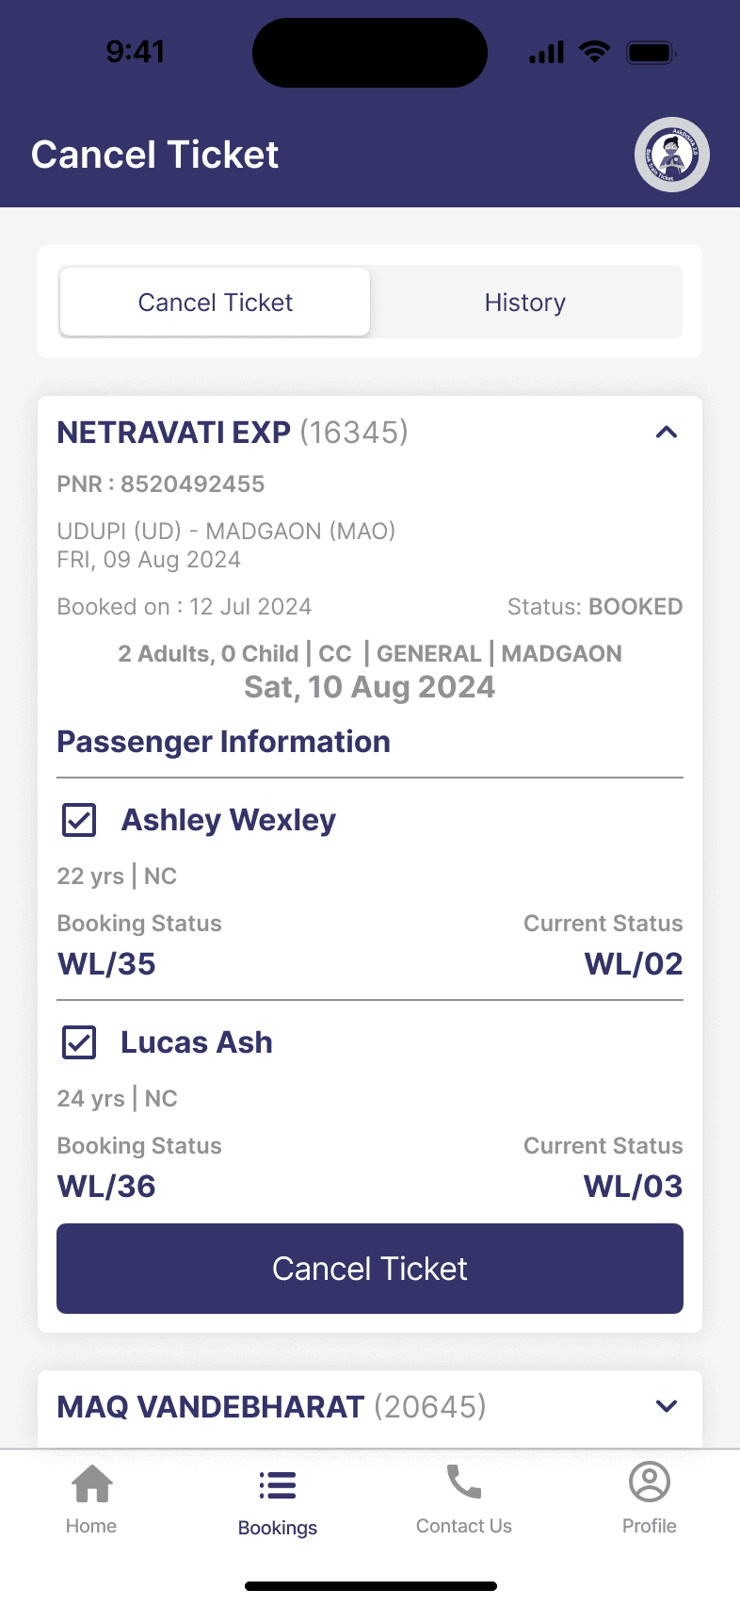Open the Bookings list icon
Viewport: 740px width, 1606px height.
[278, 1486]
